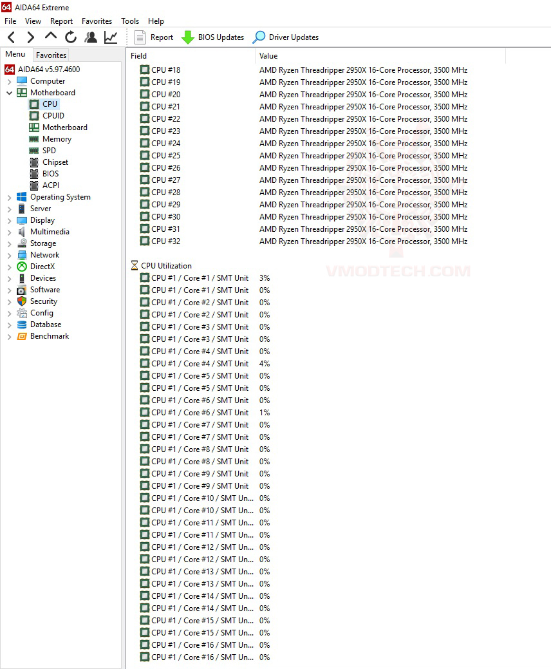Expand the Multimedia tree node

(10, 232)
